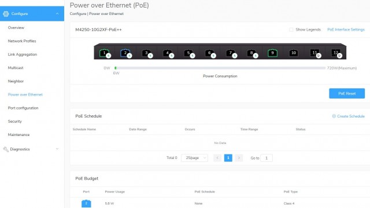
Task: Select port 1 on the switch diagram
Action: [x=104, y=53]
